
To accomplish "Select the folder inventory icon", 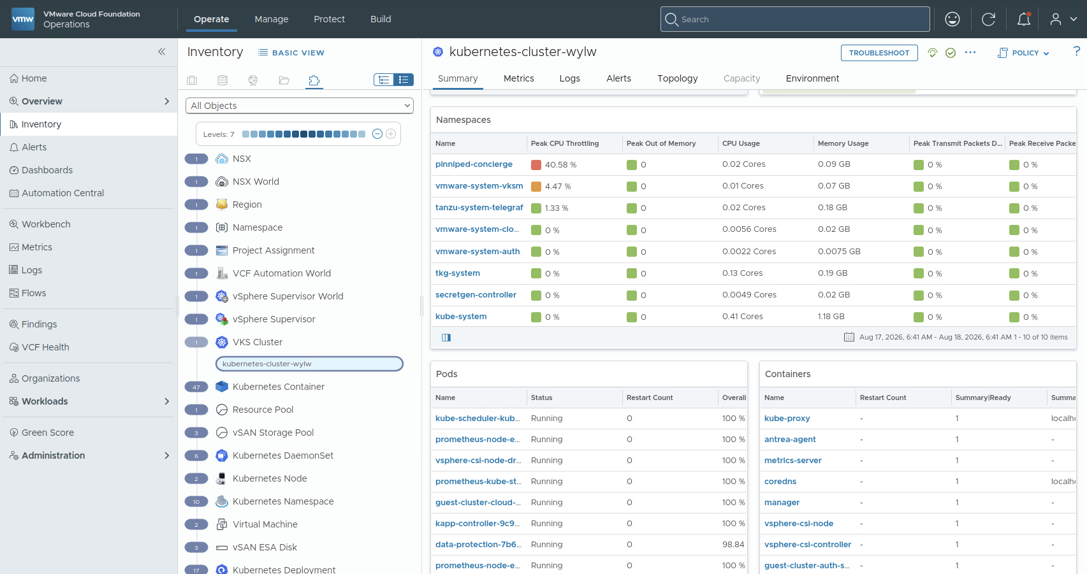I will tap(284, 80).
